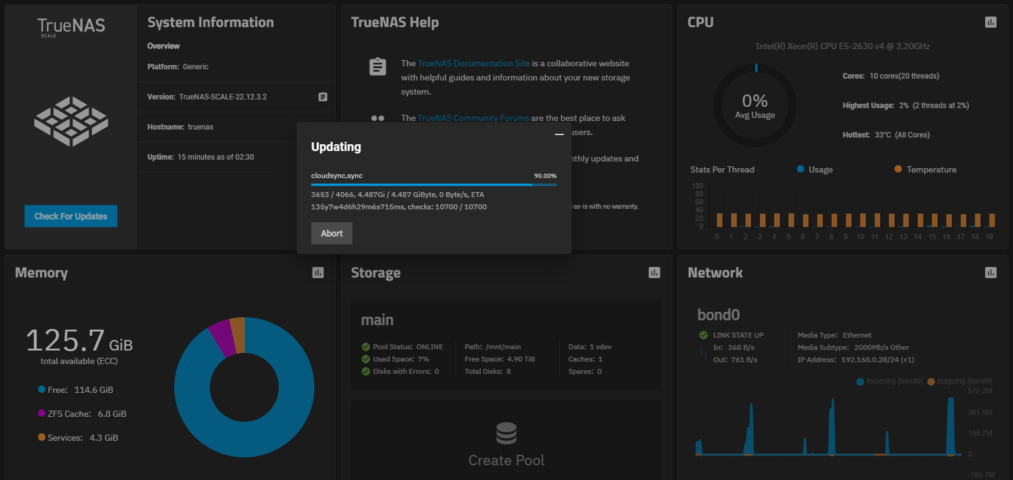
Task: Click Create Pool label
Action: 506,460
